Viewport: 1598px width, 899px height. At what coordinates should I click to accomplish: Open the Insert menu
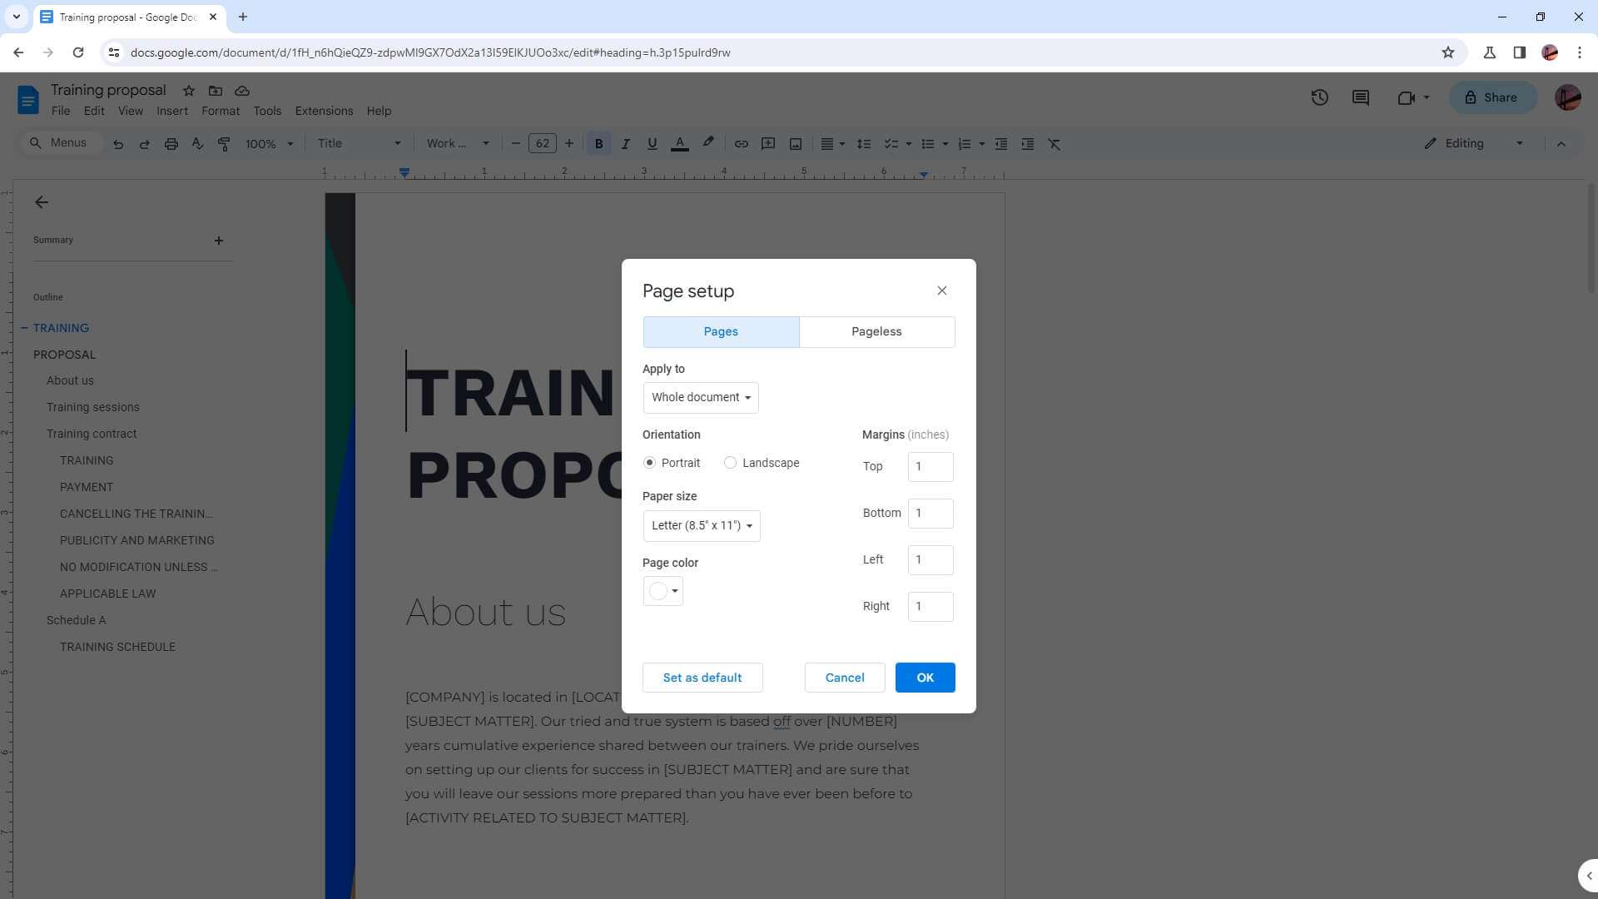coord(172,111)
